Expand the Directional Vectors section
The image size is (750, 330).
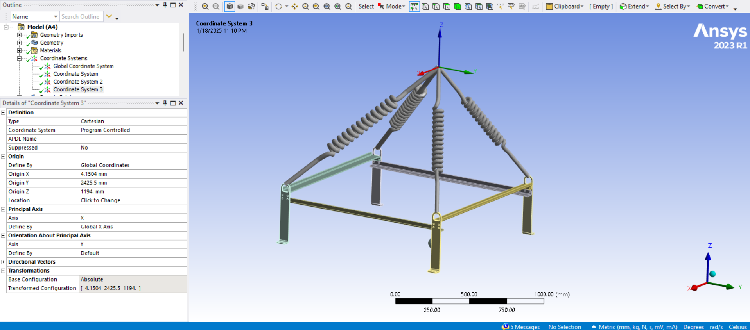click(3, 262)
